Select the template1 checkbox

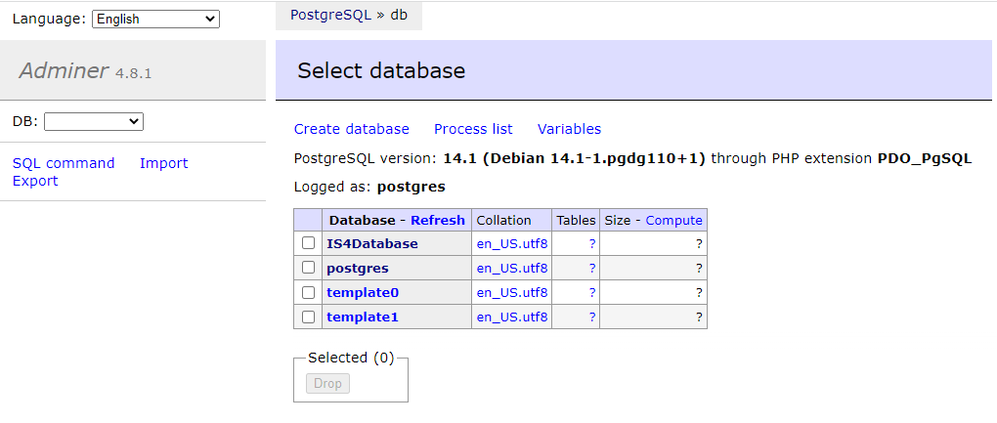308,317
